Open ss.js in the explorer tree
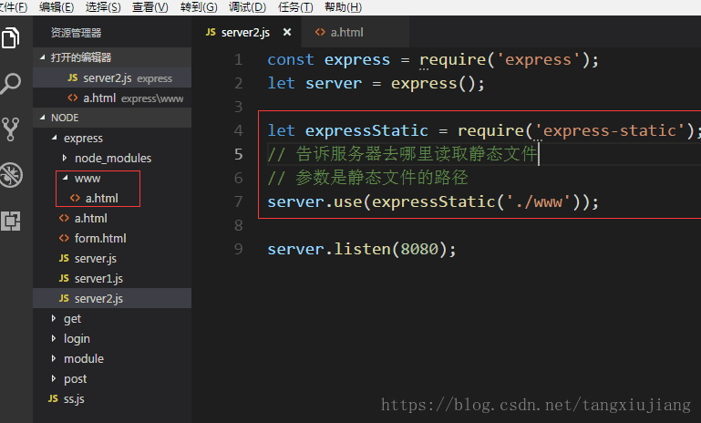701x423 pixels. pos(112,399)
